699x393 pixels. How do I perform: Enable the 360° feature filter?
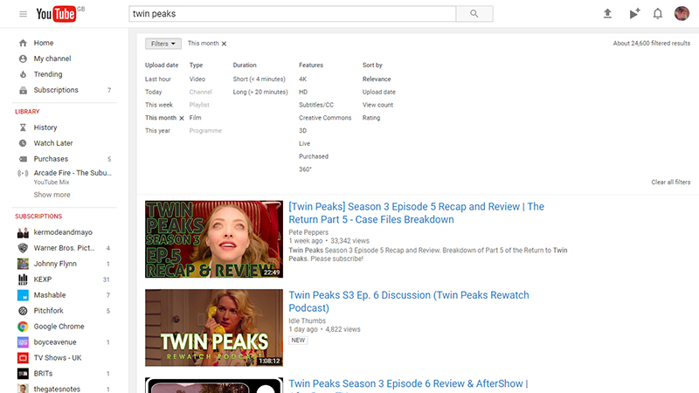[x=305, y=169]
